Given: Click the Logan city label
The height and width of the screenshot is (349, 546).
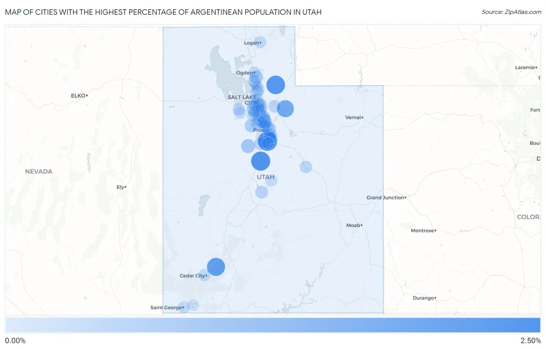Looking at the screenshot, I should tap(251, 43).
